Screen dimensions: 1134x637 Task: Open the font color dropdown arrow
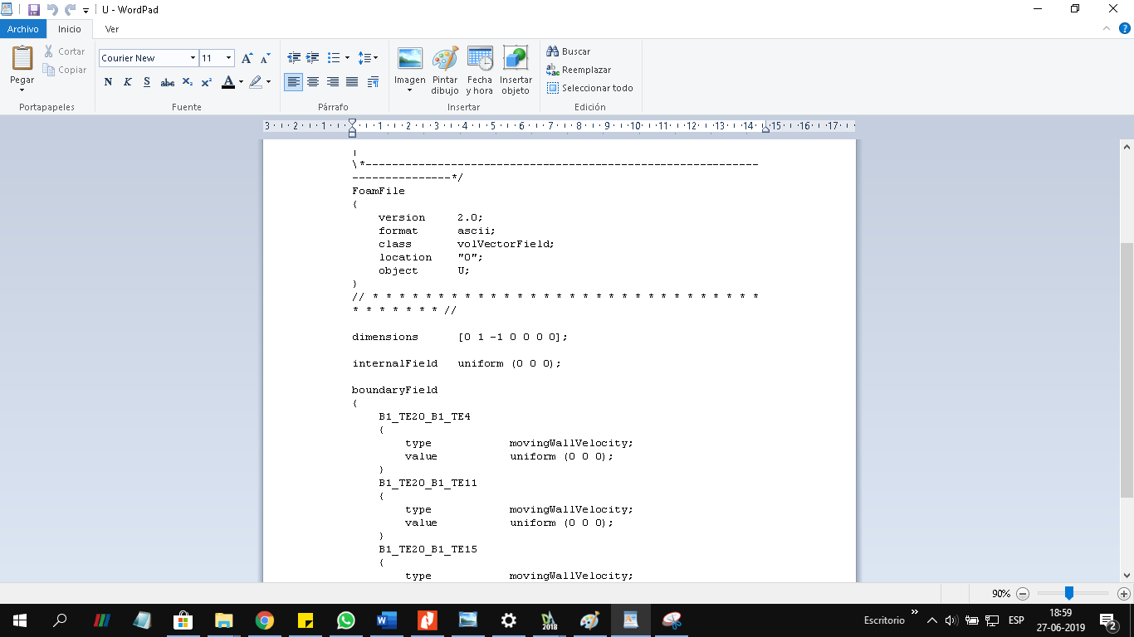click(x=241, y=82)
